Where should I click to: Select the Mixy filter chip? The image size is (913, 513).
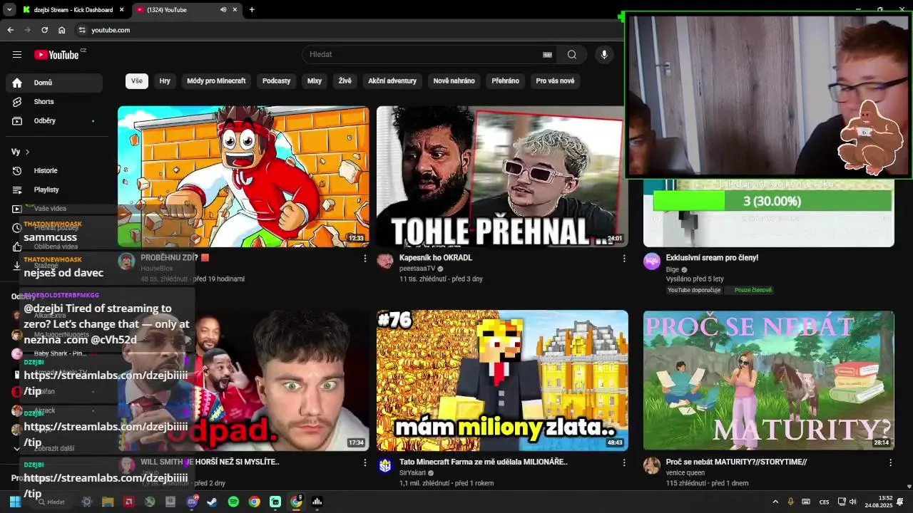click(x=315, y=81)
